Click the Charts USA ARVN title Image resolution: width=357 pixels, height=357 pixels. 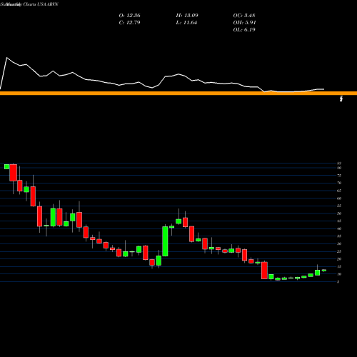point(41,4)
